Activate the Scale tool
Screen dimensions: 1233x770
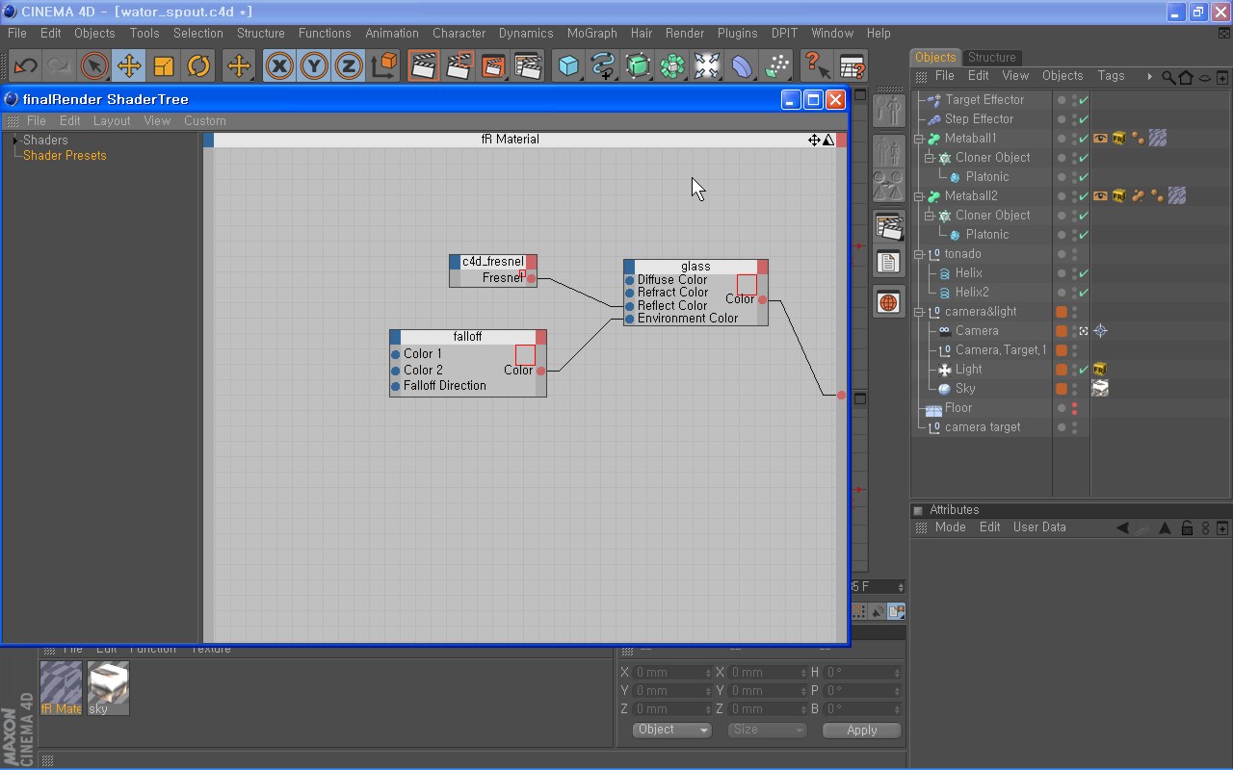coord(164,66)
